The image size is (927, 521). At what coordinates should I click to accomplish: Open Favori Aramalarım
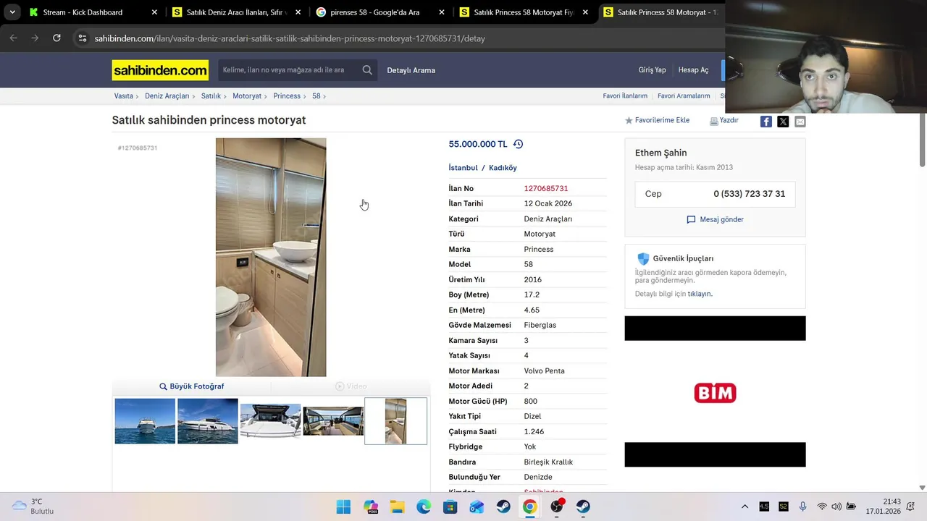[x=684, y=96]
